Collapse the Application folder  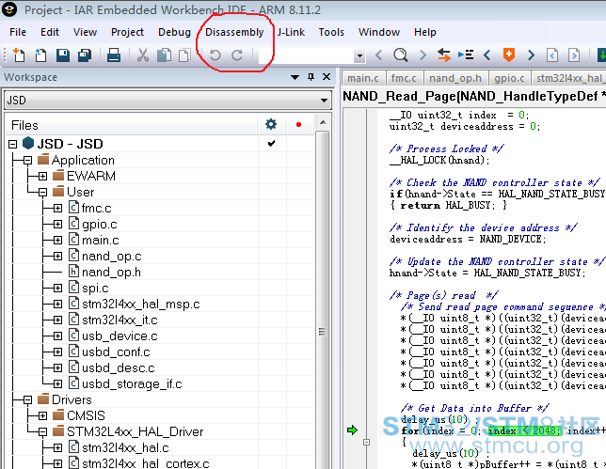pos(27,160)
